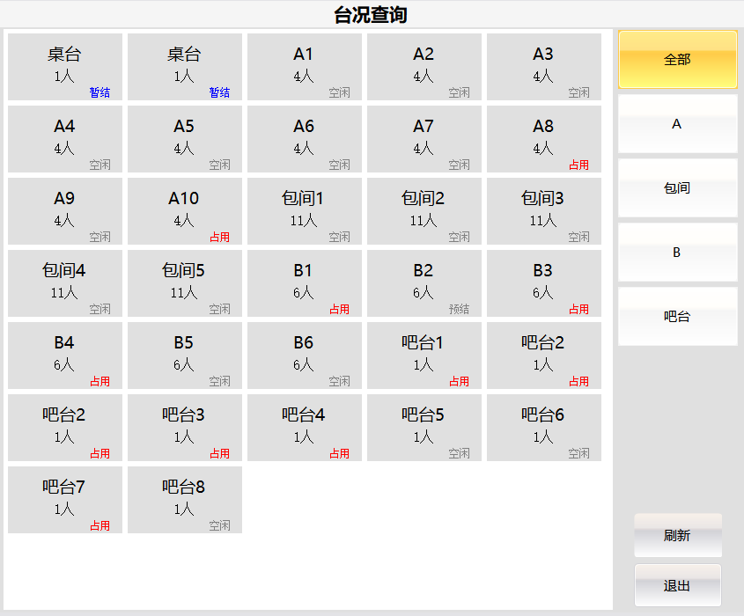Viewport: 744px width, 616px height.
Task: Show only B area tables
Action: (x=677, y=253)
